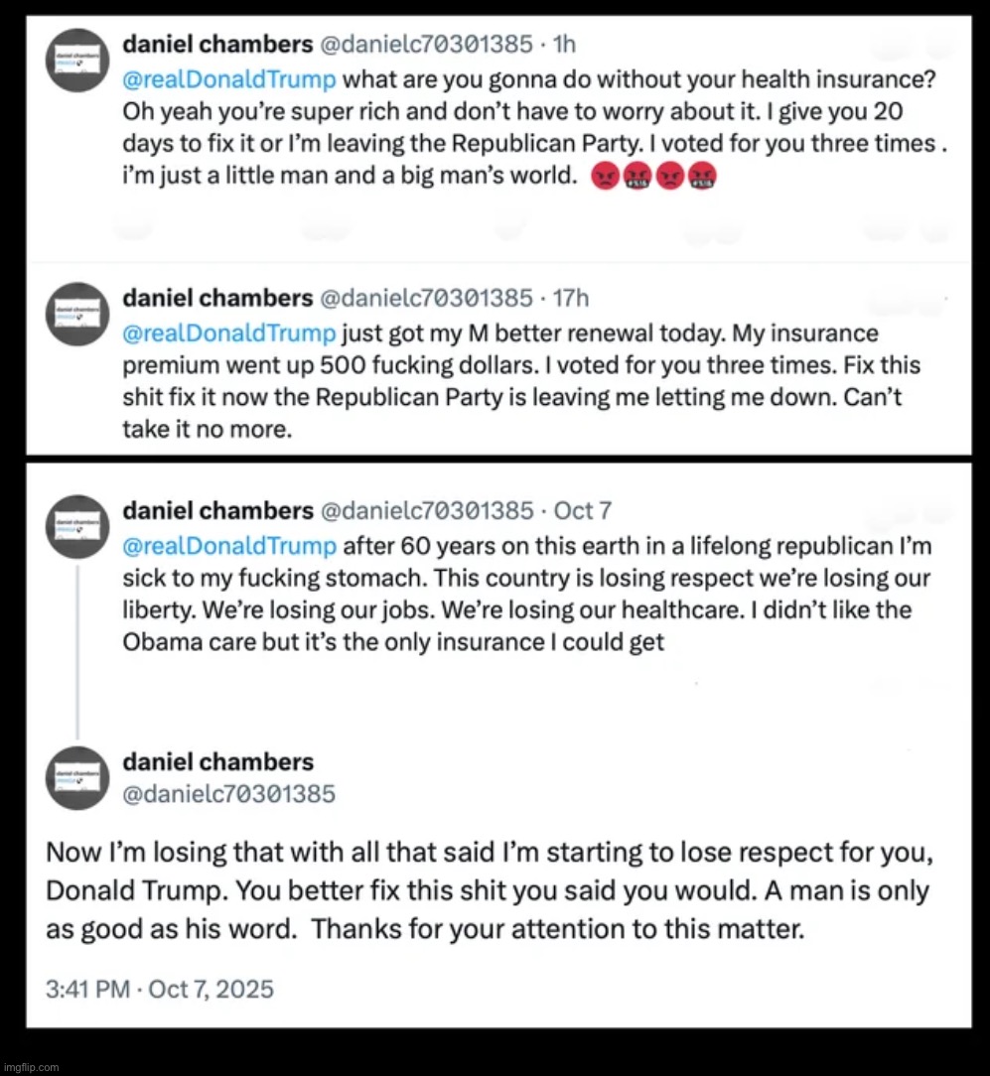
Task: Open the profile picture beside the Oct 7 tweet
Action: pos(76,526)
